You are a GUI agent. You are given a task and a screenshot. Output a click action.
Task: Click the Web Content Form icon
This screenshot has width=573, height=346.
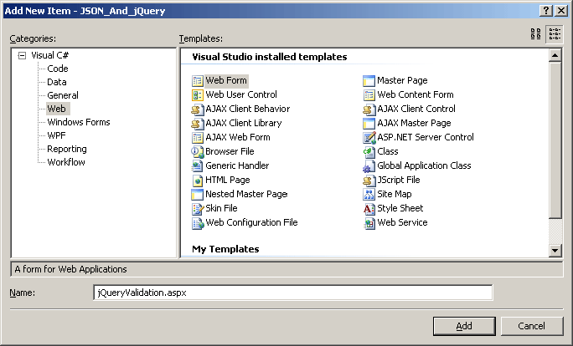pos(369,94)
